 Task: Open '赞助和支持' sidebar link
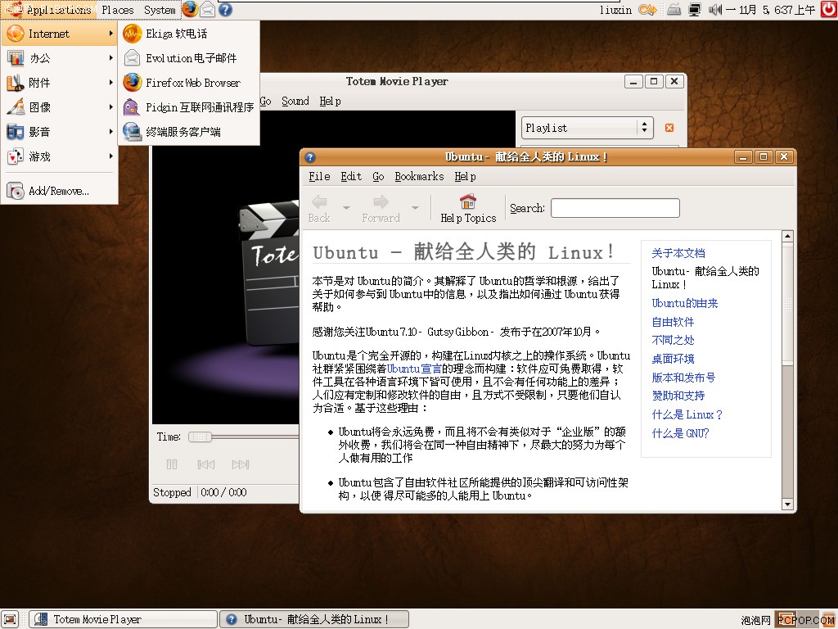pos(678,396)
